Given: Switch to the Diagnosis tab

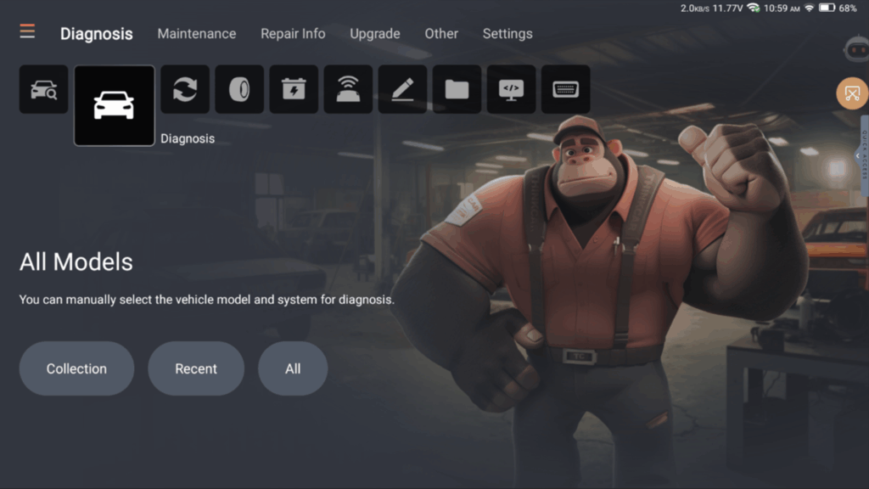Looking at the screenshot, I should click(x=97, y=34).
